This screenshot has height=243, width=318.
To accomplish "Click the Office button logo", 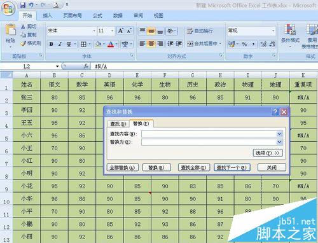I will [8, 9].
